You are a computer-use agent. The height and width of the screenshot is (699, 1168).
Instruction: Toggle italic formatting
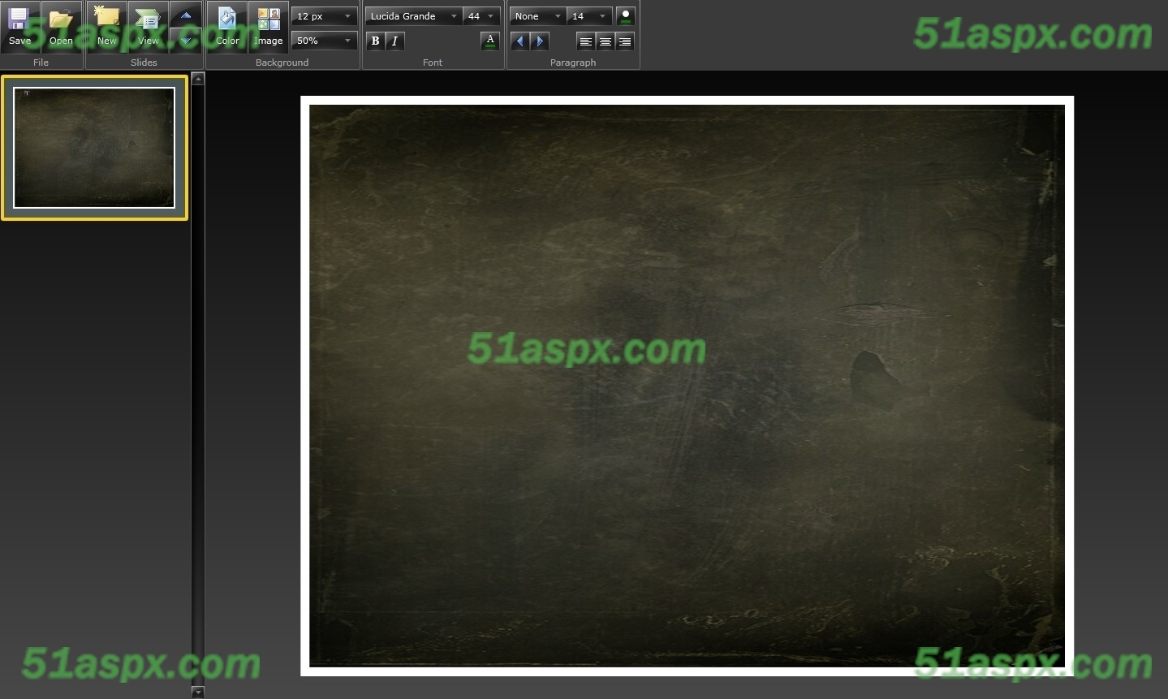pos(395,41)
